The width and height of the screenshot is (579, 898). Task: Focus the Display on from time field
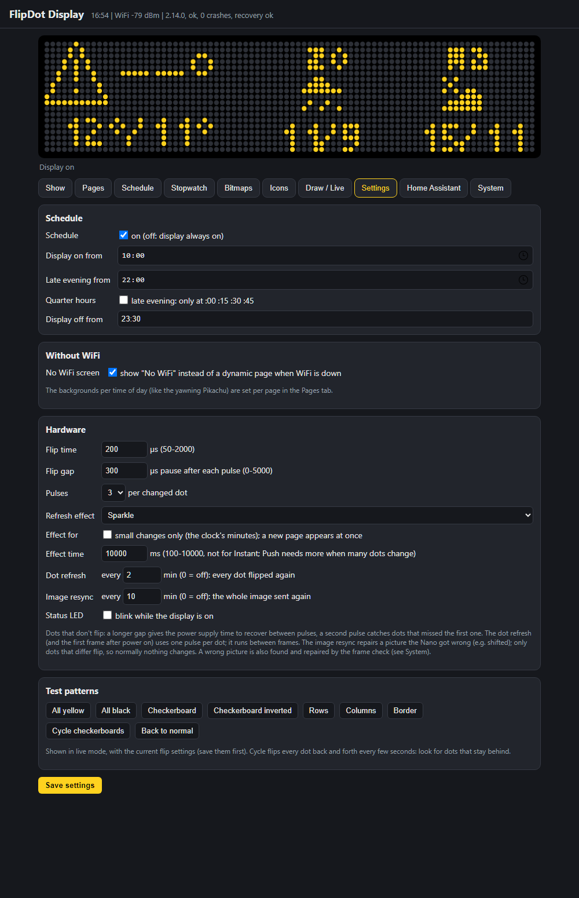point(325,255)
